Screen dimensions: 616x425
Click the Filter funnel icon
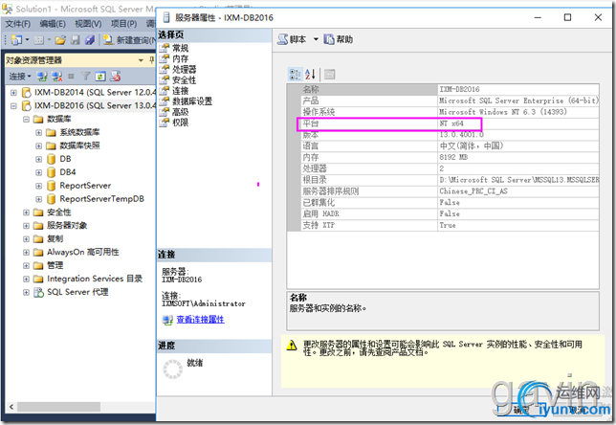[85, 77]
